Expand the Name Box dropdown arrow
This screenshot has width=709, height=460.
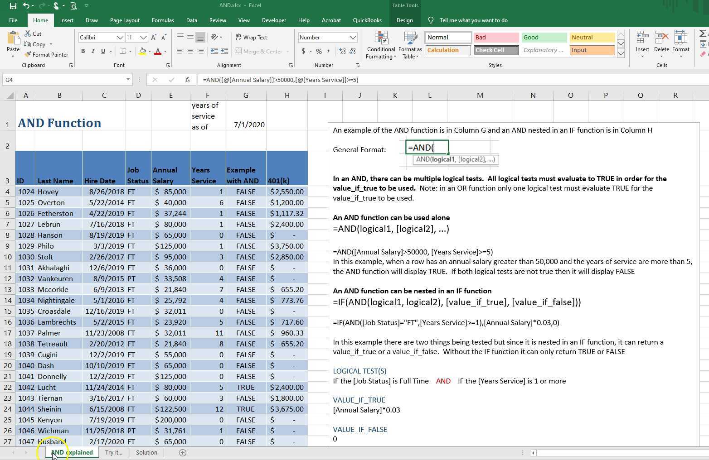point(128,80)
